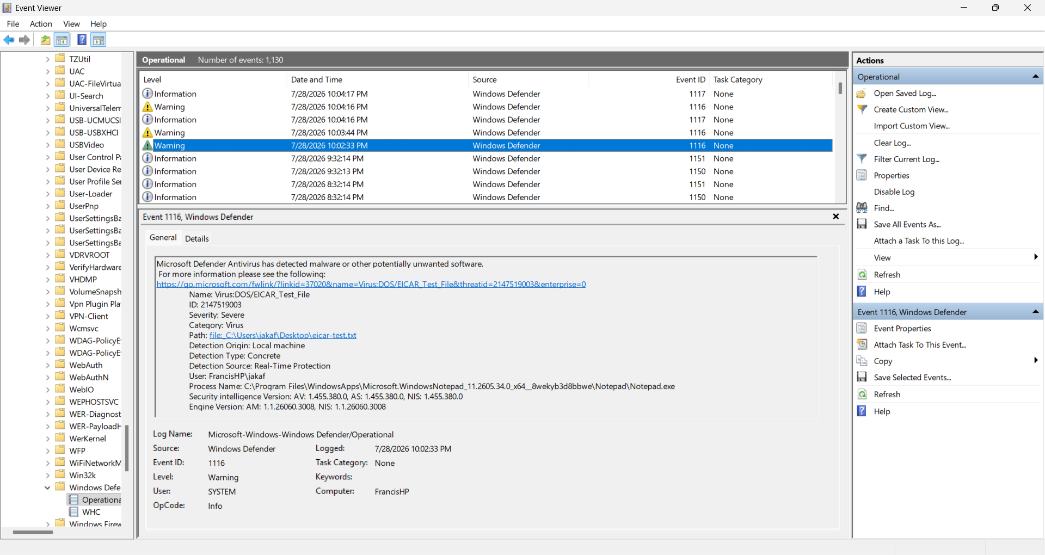Expand the VHDMP tree node
The height and width of the screenshot is (555, 1045).
pyautogui.click(x=48, y=280)
